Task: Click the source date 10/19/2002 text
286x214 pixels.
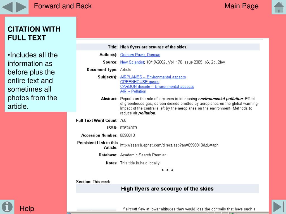Action: tap(156, 62)
